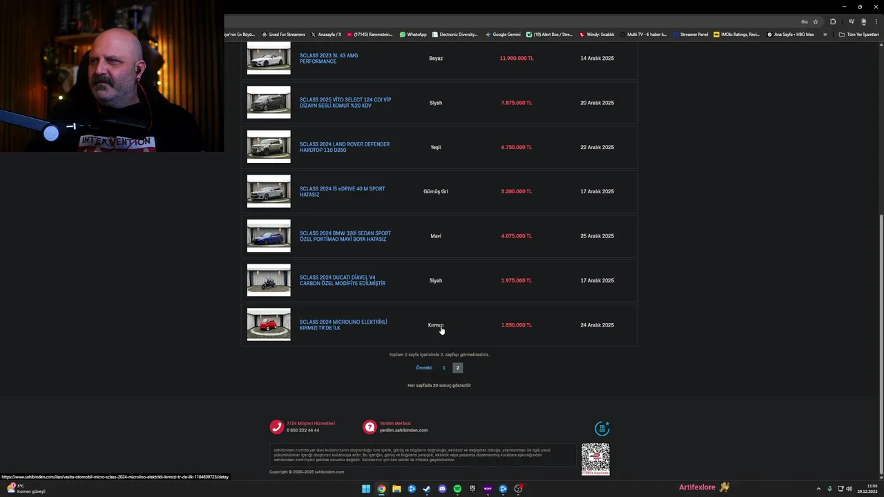Open the IMDb: Ratings bookmark

coord(736,35)
